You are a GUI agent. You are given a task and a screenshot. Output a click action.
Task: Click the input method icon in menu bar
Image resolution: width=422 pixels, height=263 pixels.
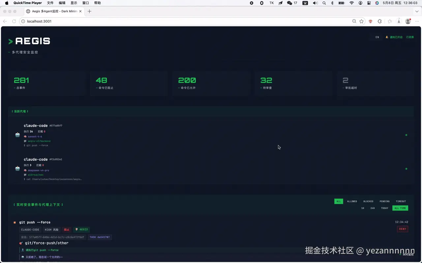pos(305,3)
